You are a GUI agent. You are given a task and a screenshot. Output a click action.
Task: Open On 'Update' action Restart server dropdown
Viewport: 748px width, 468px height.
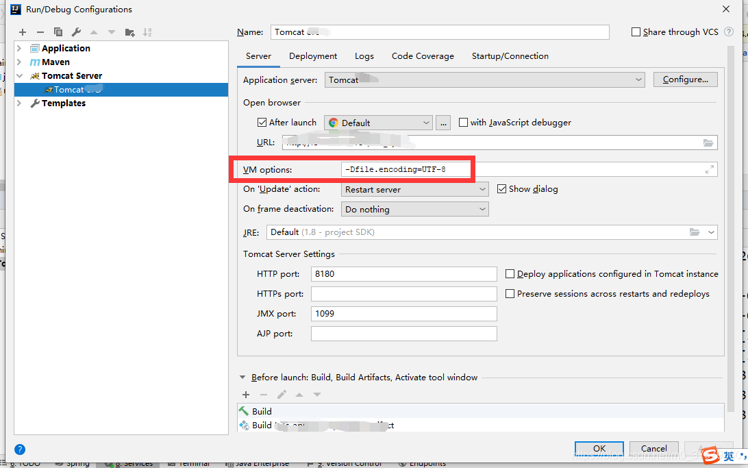click(414, 189)
